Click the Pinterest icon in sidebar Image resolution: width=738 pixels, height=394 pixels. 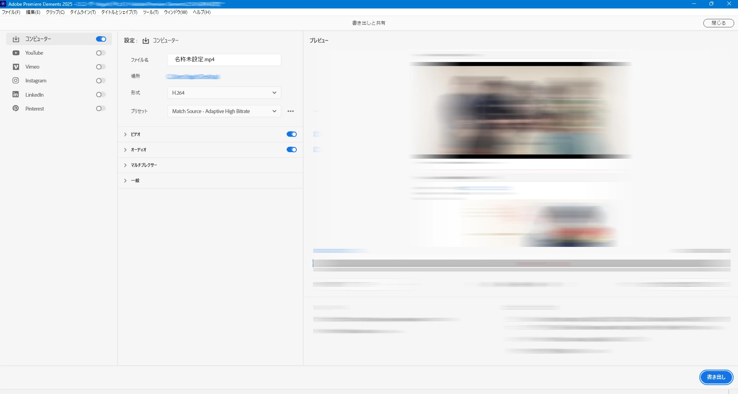click(x=16, y=108)
